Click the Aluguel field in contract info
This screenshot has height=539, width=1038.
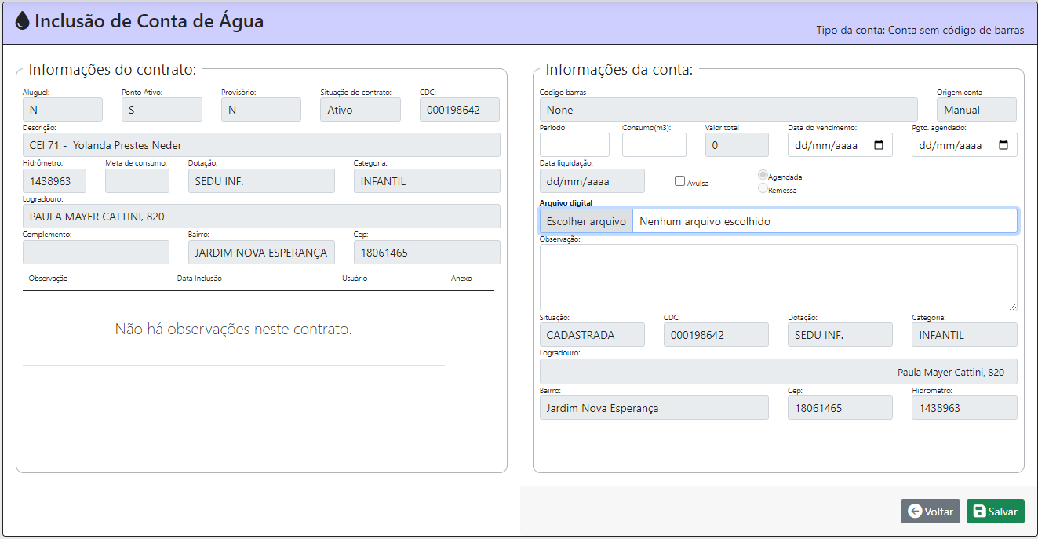(63, 110)
